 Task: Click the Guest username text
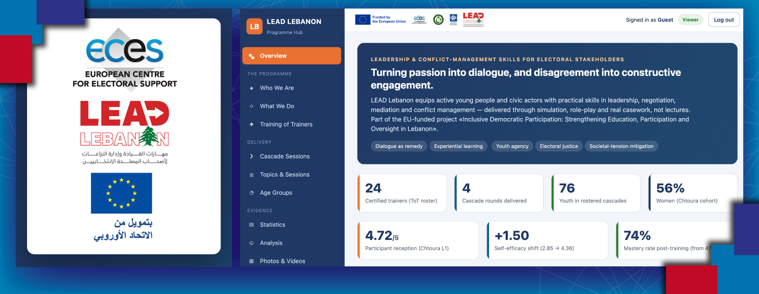tap(665, 20)
